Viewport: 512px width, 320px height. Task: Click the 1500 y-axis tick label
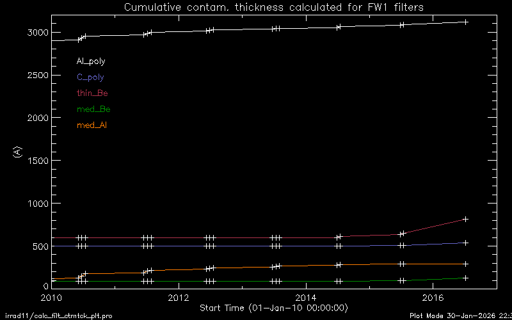[x=35, y=161]
